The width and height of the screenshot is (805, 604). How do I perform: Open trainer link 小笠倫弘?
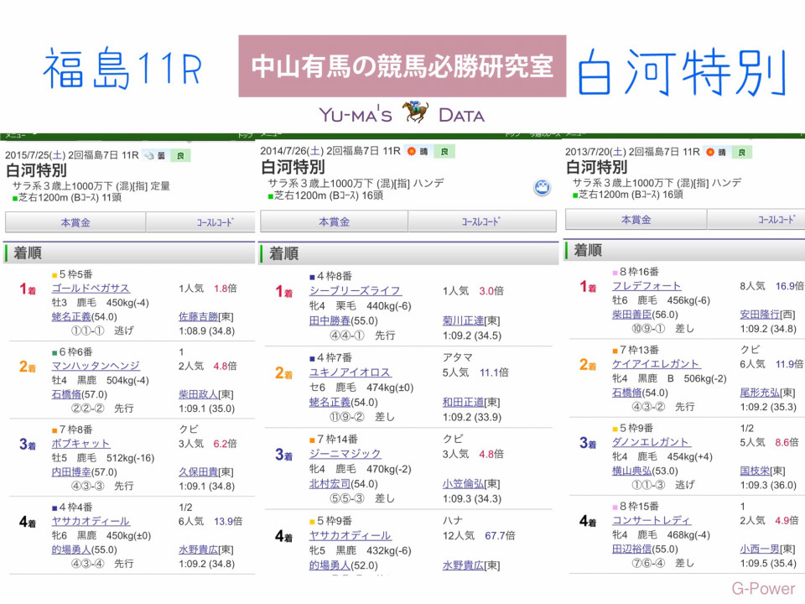[x=463, y=484]
